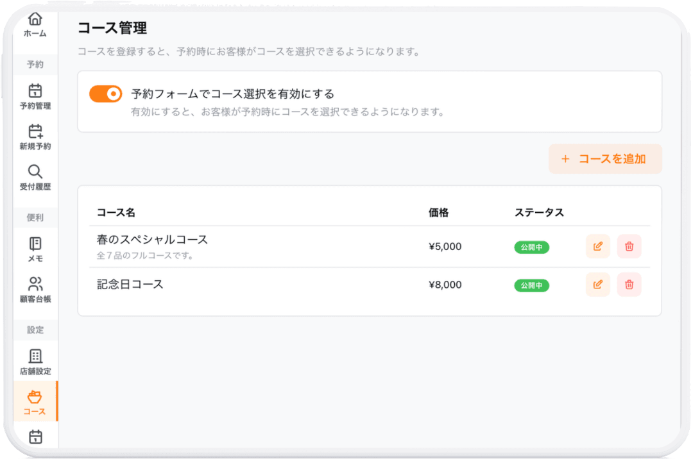Image resolution: width=693 pixels, height=459 pixels.
Task: Delete 春のスペシャルコース using the trash icon
Action: 629,246
